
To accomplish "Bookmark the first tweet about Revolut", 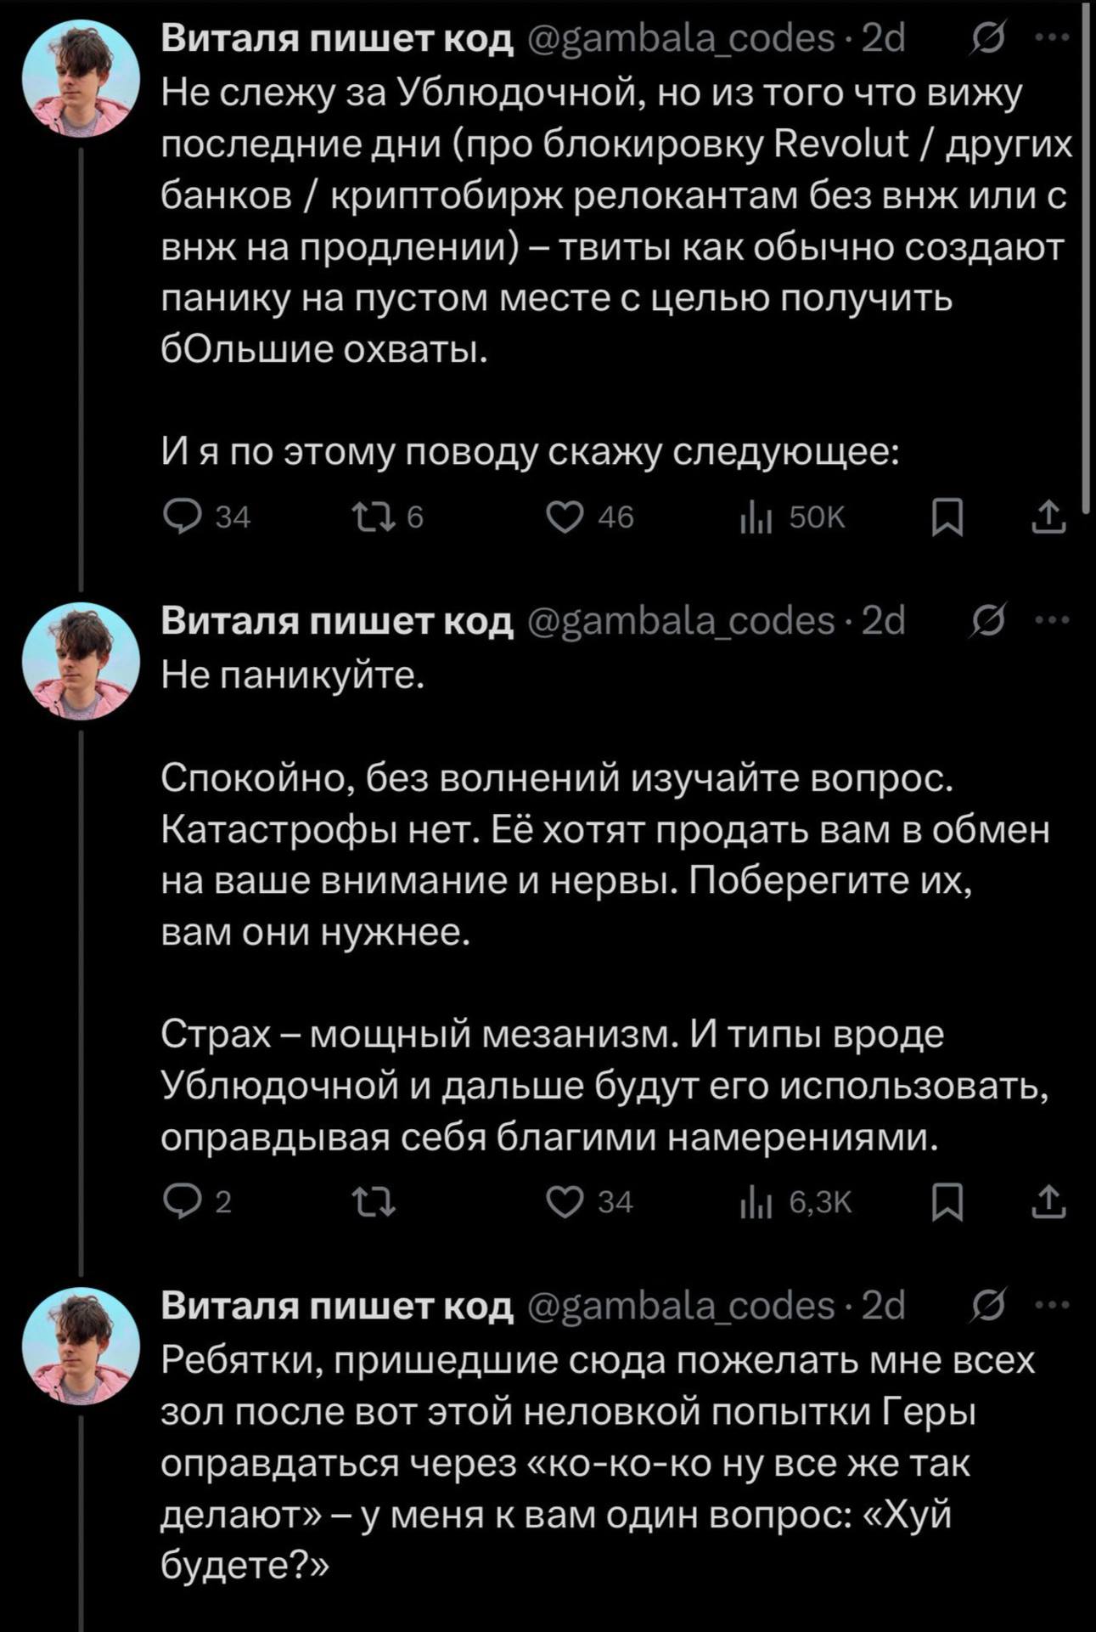I will 947,517.
